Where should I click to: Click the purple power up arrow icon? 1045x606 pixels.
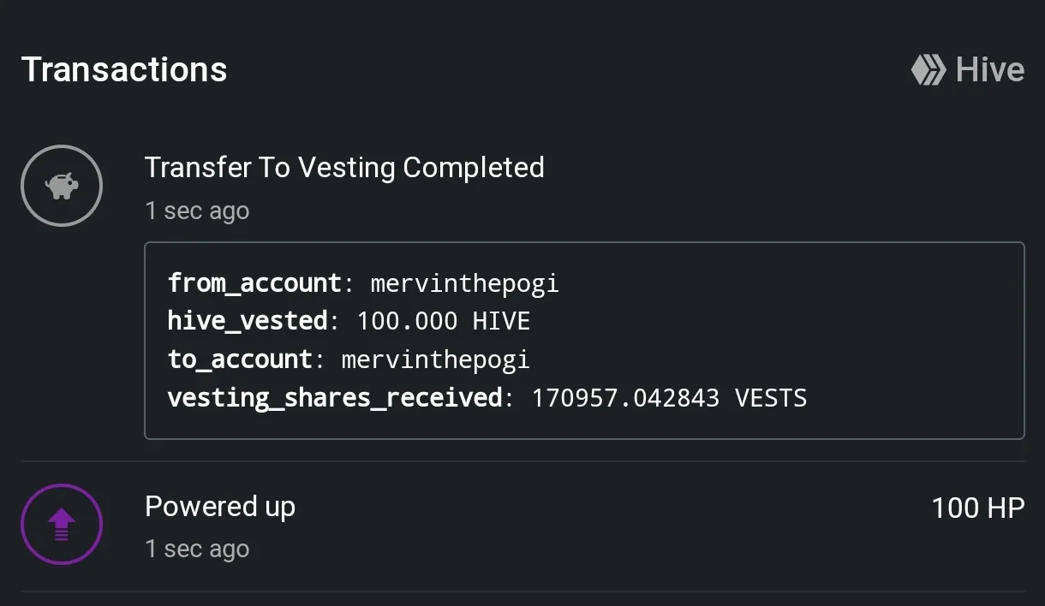click(62, 525)
